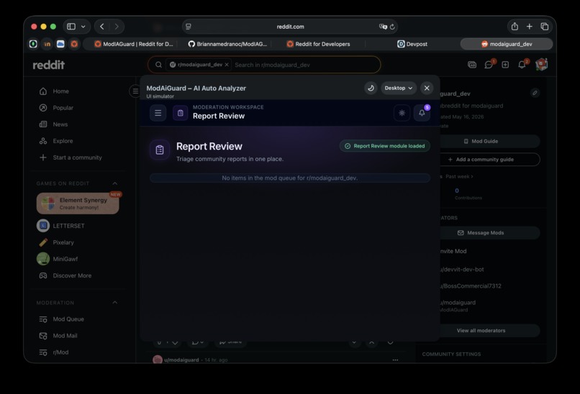Switch to ModIAGuard Reddit for Developers tab
This screenshot has height=394, width=580.
tap(134, 44)
